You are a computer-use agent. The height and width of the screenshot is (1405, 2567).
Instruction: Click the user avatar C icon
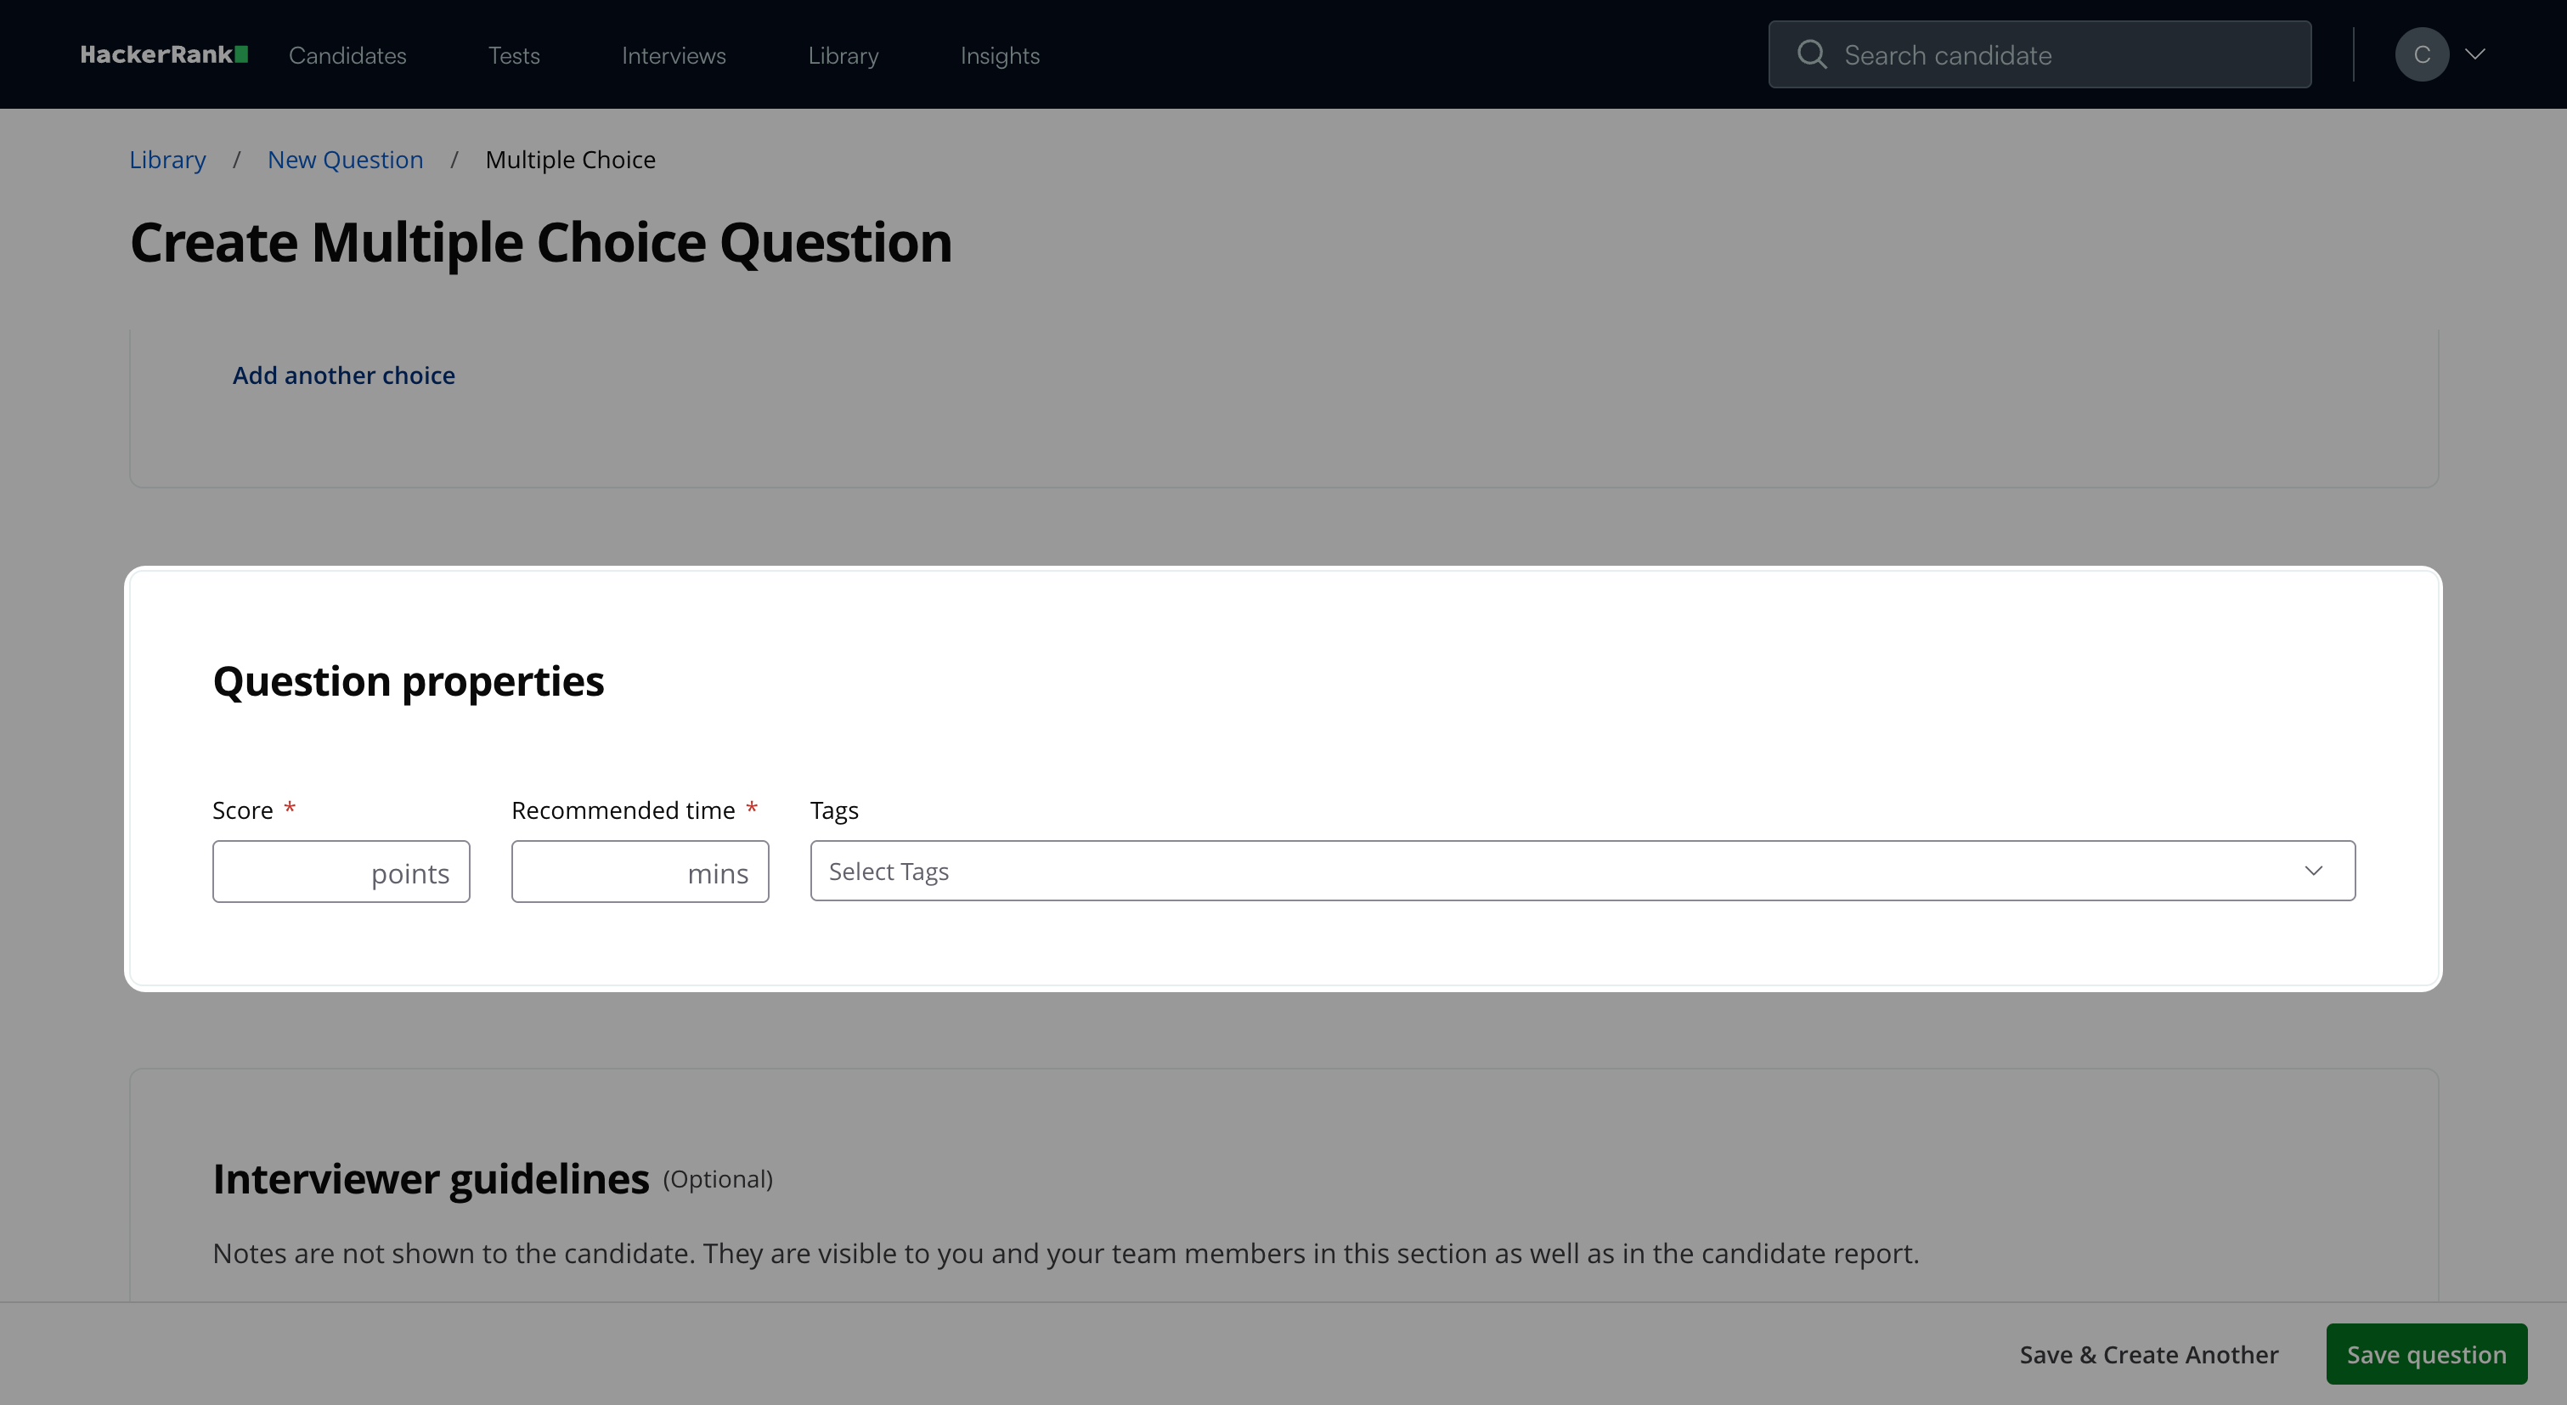point(2421,55)
